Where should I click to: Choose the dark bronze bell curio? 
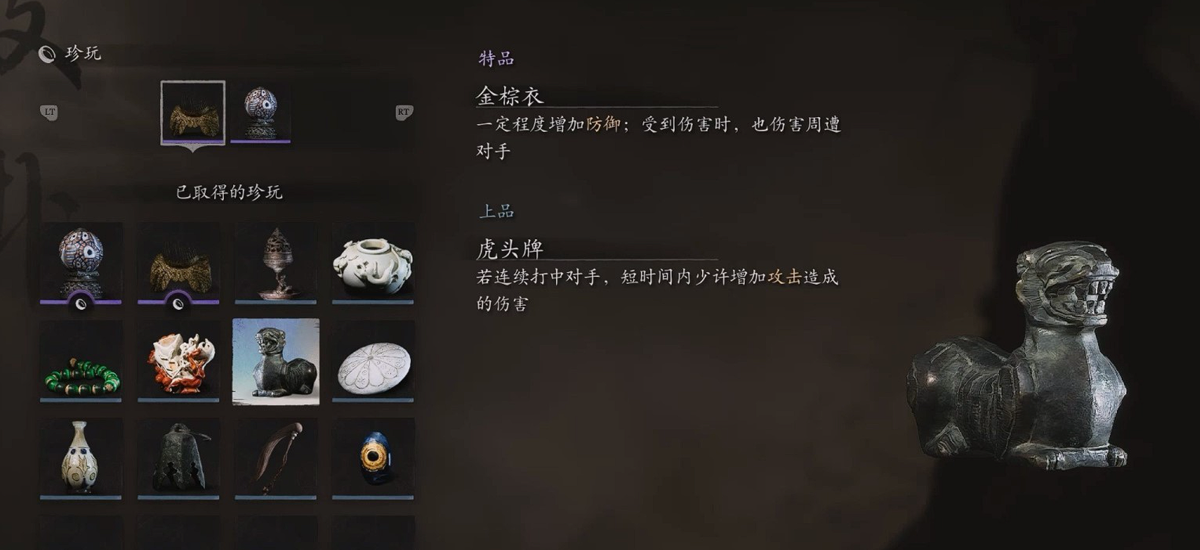click(178, 459)
